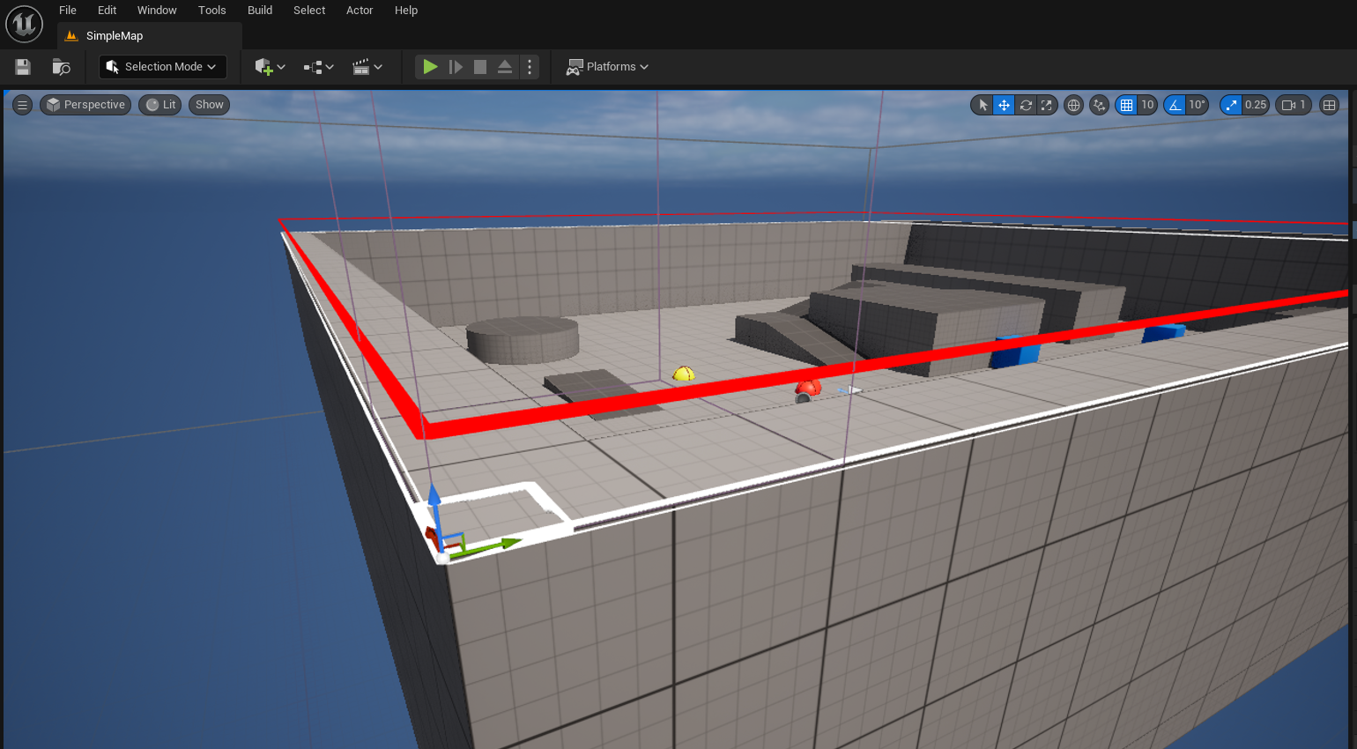
Task: Activate the Select objects cursor tool
Action: click(983, 105)
